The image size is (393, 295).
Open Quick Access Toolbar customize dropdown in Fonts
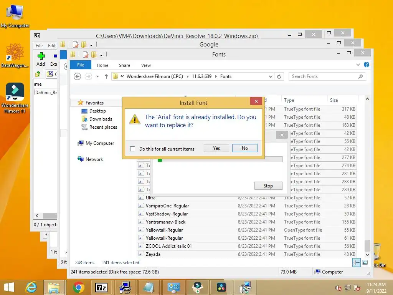pyautogui.click(x=101, y=55)
